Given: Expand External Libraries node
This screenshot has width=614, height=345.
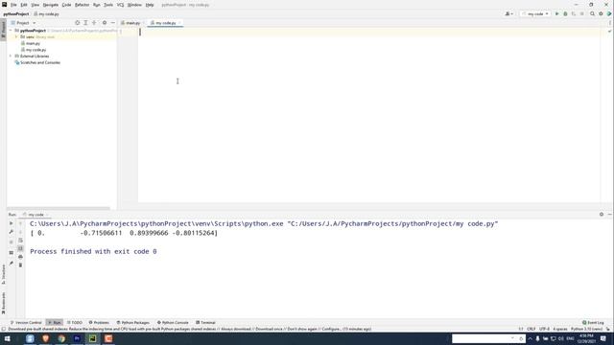Looking at the screenshot, I should click(x=11, y=56).
